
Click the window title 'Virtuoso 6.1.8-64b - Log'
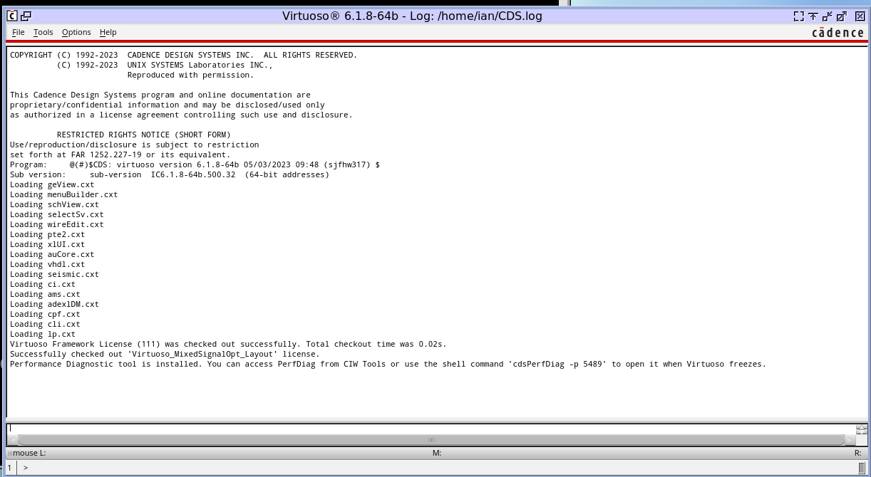pyautogui.click(x=412, y=16)
